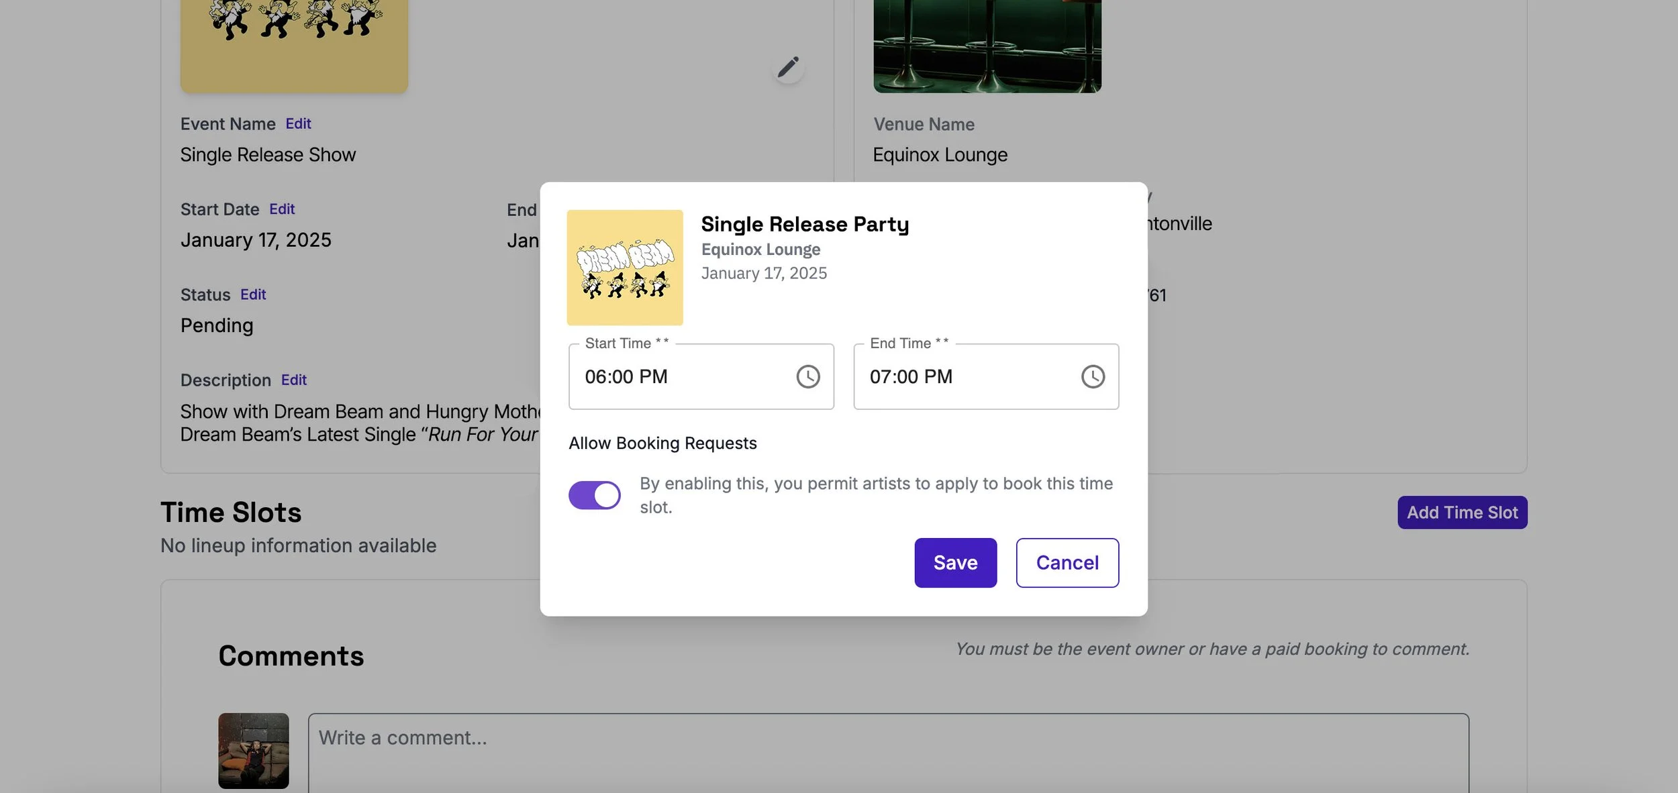Cancel the time slot dialog
Screen dimensions: 1678x793
pos(1067,562)
